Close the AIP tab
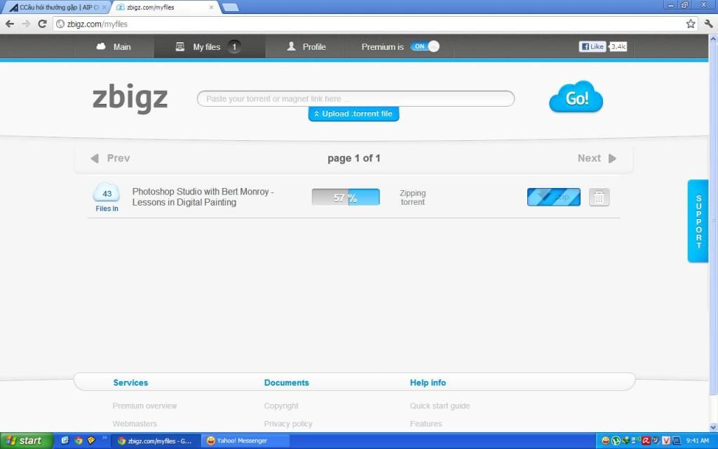This screenshot has height=449, width=718. (x=104, y=7)
